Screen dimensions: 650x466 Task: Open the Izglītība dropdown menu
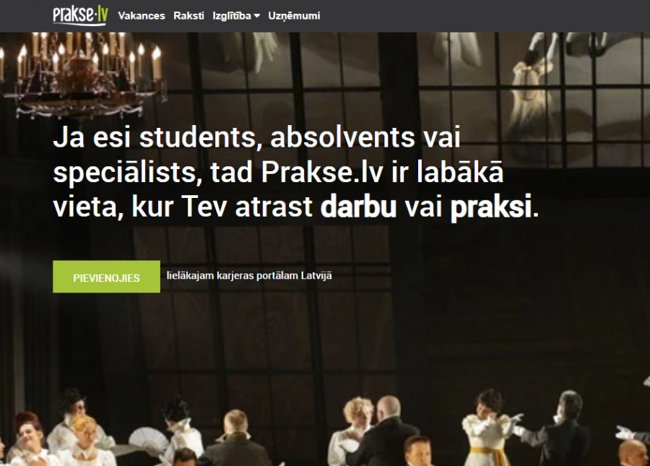pyautogui.click(x=236, y=16)
